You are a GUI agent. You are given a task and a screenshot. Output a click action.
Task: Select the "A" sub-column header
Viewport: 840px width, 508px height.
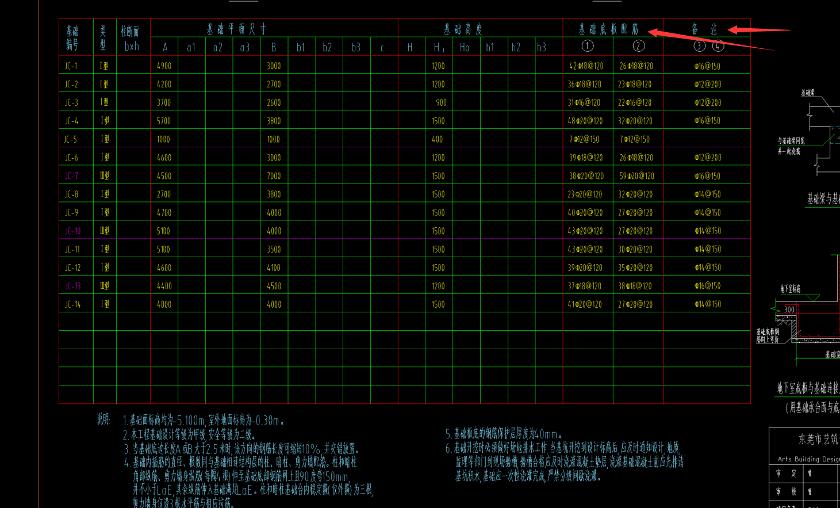165,47
